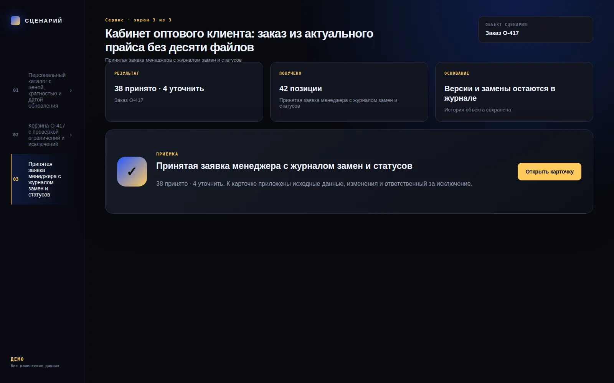Expand chevron next to Корзина О-417 step
614x383 pixels.
(71, 135)
